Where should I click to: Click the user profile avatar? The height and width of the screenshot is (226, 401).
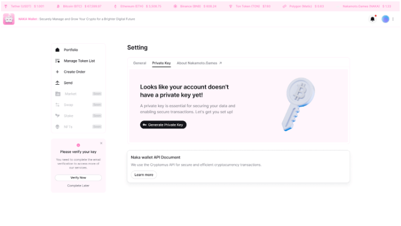pos(386,19)
